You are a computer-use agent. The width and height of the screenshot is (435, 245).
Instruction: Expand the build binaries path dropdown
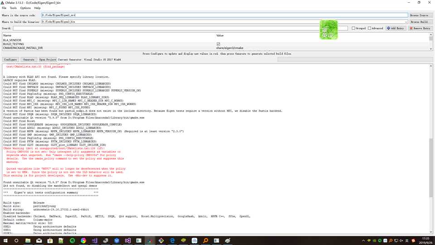[406, 22]
